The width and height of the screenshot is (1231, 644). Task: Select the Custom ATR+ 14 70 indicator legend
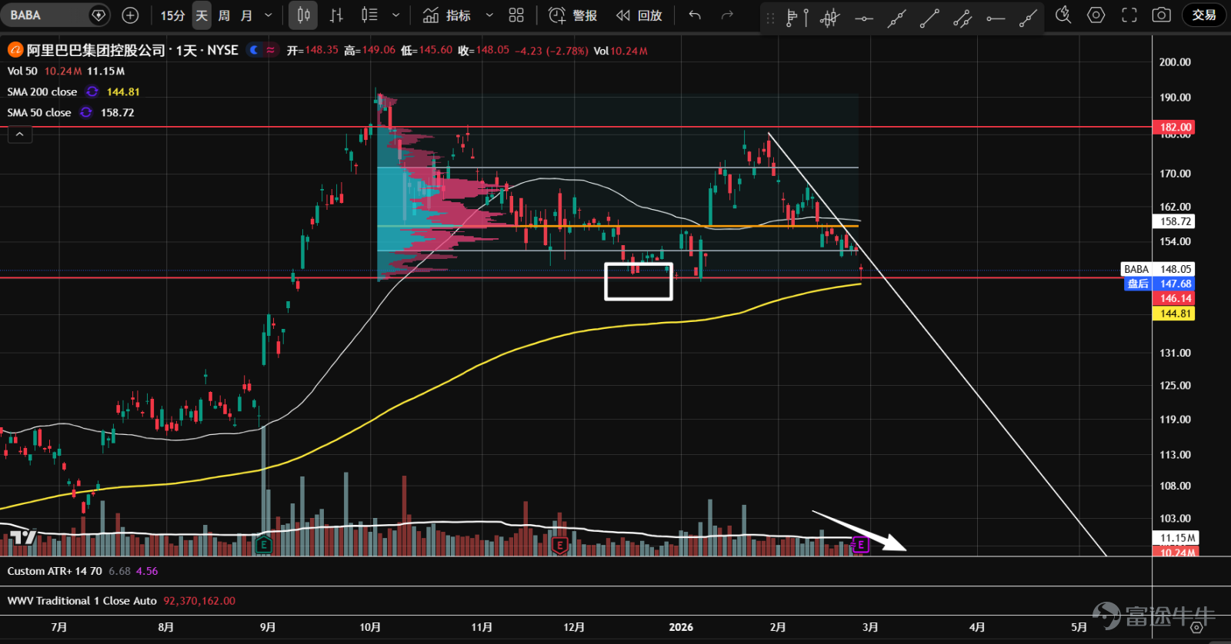[x=55, y=571]
